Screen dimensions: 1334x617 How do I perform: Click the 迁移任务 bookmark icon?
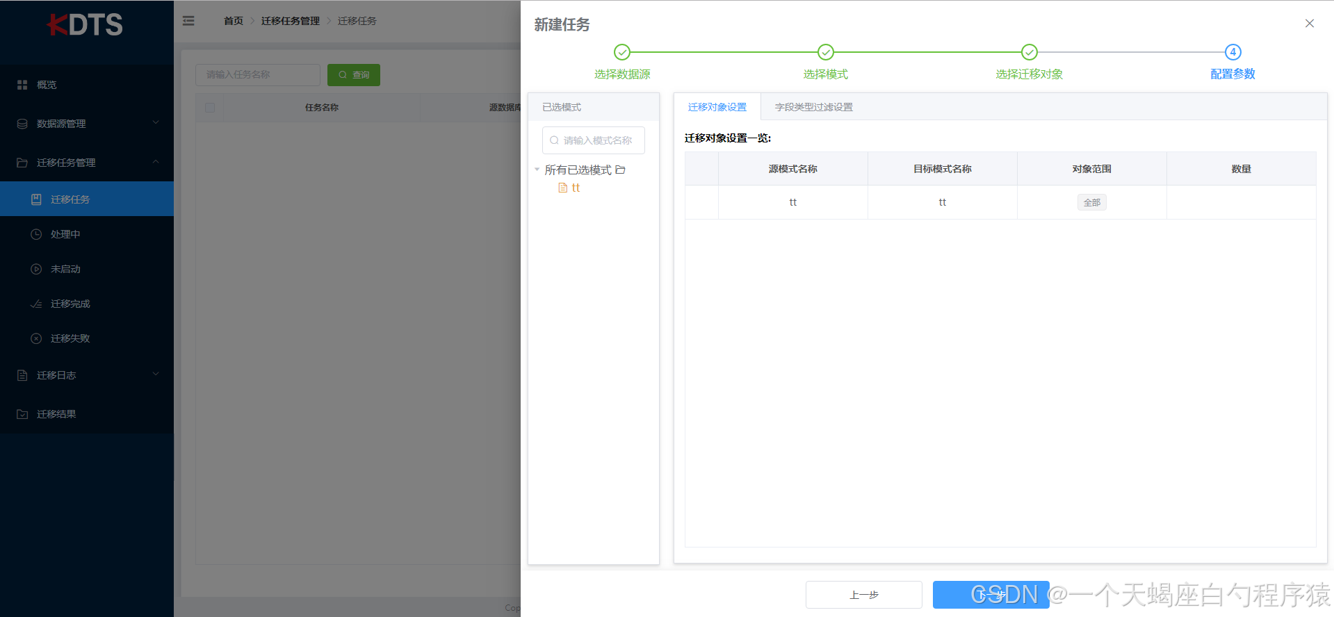pos(36,199)
